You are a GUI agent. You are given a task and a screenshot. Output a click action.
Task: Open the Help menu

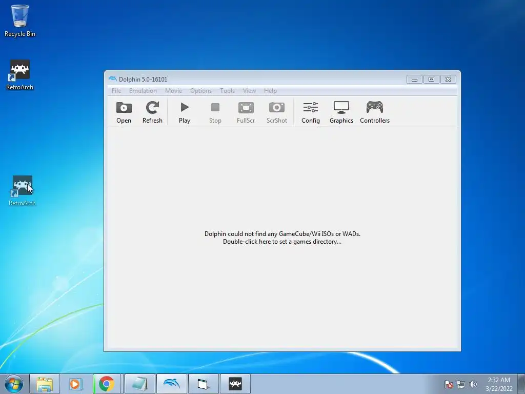pos(270,91)
